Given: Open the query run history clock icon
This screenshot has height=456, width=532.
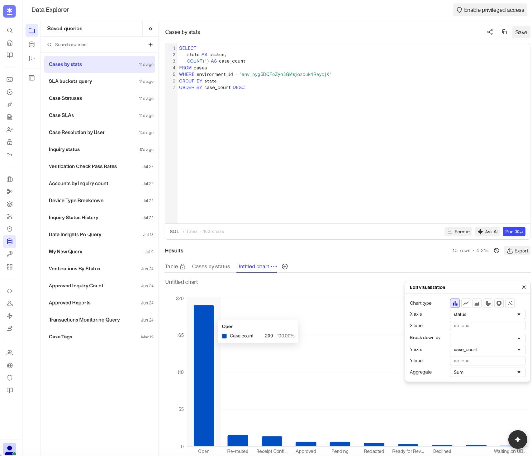Looking at the screenshot, I should click(497, 251).
